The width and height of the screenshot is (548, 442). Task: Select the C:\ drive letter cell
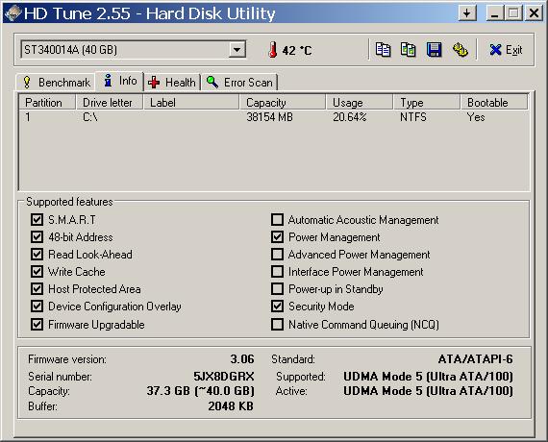coord(90,117)
